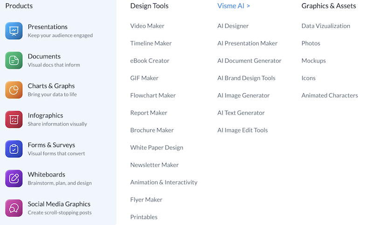Select the orange Charts & Graphs icon
373x225 pixels.
[x=14, y=90]
